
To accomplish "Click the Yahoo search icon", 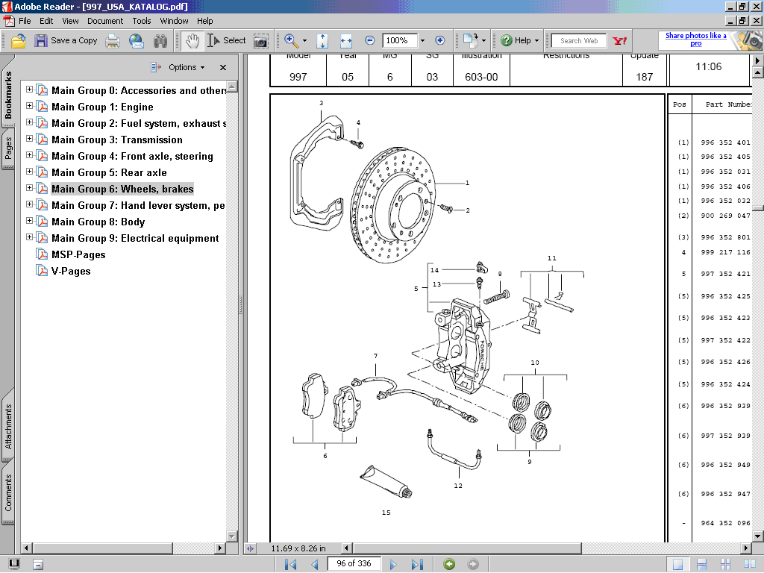I will (x=619, y=41).
